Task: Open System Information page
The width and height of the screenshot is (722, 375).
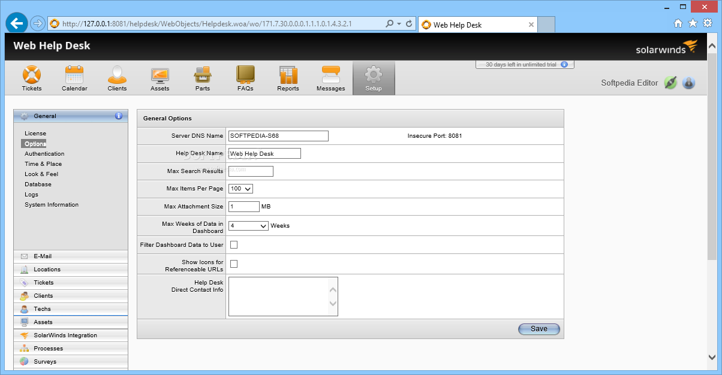Action: click(52, 204)
